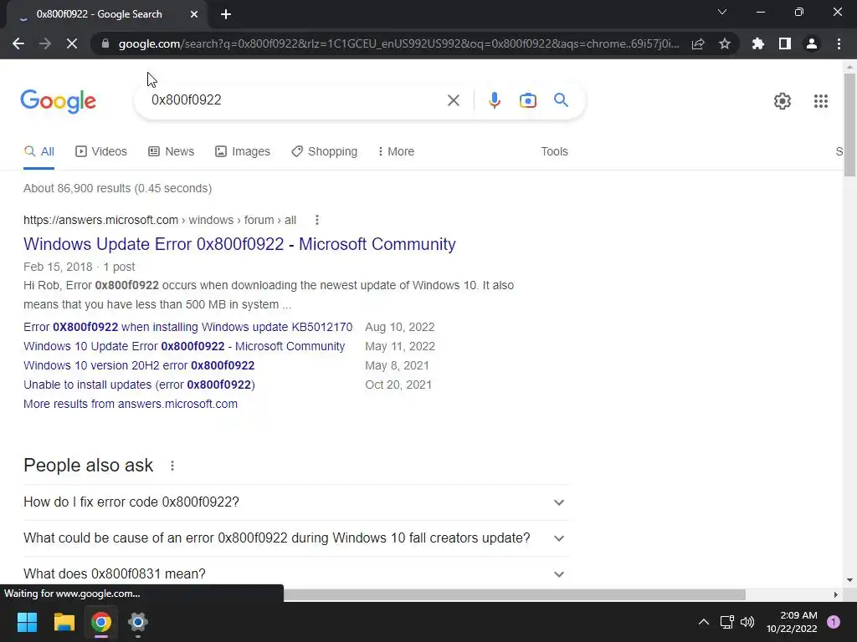857x642 pixels.
Task: Open the notification badge in the tray
Action: coord(834,622)
